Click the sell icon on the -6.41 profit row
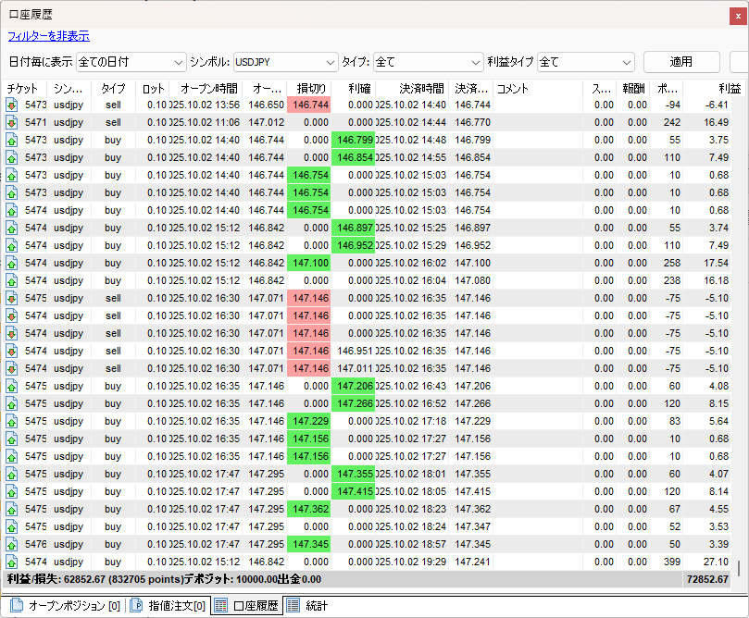The width and height of the screenshot is (749, 618). click(11, 105)
